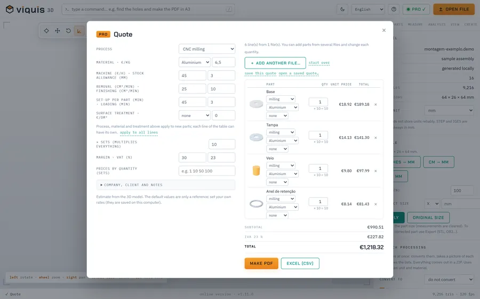This screenshot has width=480, height=299.
Task: Click the viquis 3D logo icon
Action: [10, 9]
